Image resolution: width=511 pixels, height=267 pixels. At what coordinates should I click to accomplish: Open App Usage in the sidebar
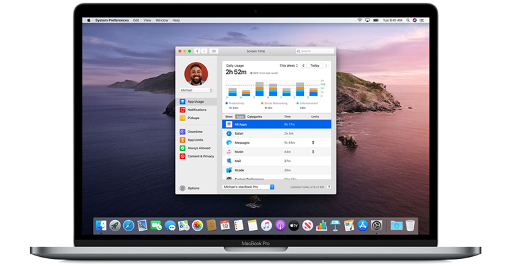click(196, 102)
